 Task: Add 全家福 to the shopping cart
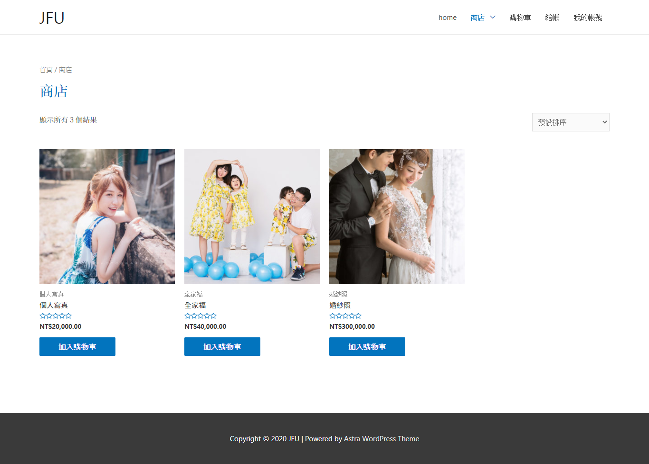[x=222, y=347]
